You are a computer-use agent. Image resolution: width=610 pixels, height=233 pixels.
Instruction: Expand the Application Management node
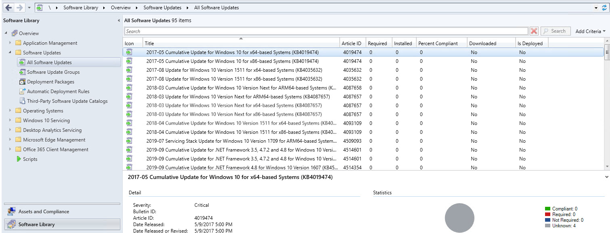click(x=10, y=43)
